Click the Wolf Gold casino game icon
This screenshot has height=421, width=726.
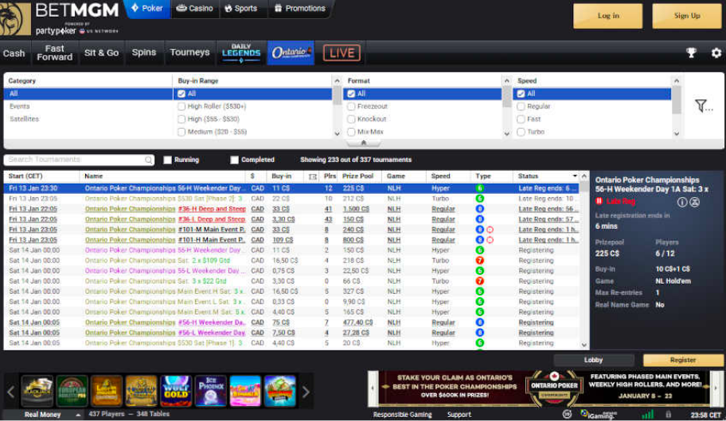coord(176,391)
